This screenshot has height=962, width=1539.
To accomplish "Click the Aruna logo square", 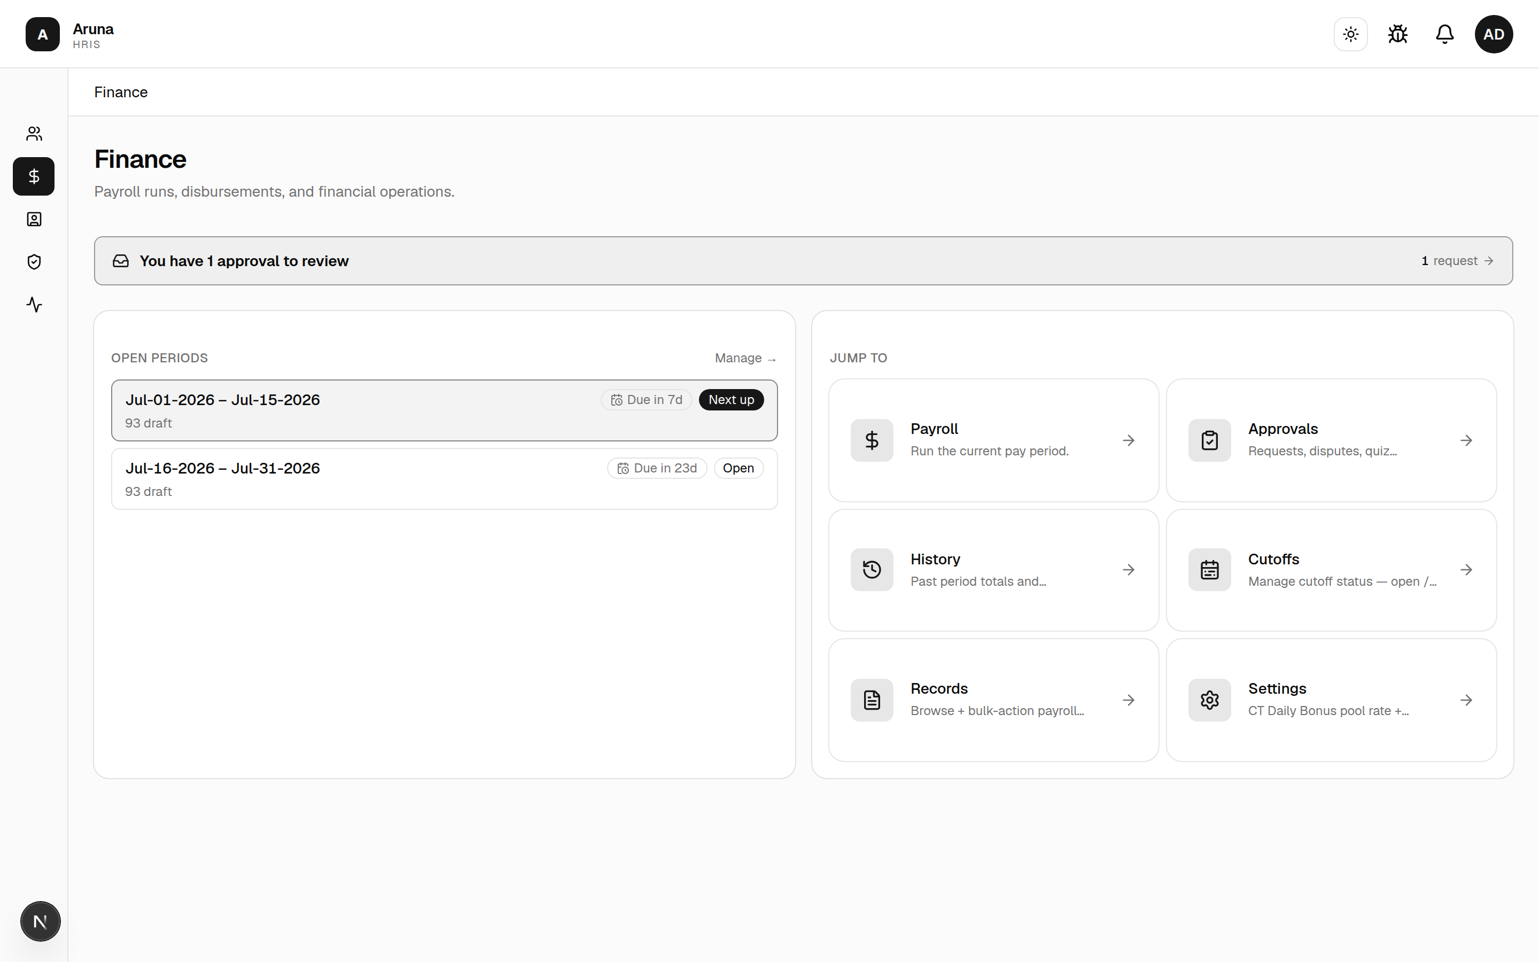I will (x=43, y=34).
